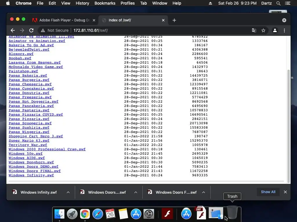Image resolution: width=297 pixels, height=222 pixels.
Task: Open Super_Mario_63.swf link
Action: (x=29, y=141)
